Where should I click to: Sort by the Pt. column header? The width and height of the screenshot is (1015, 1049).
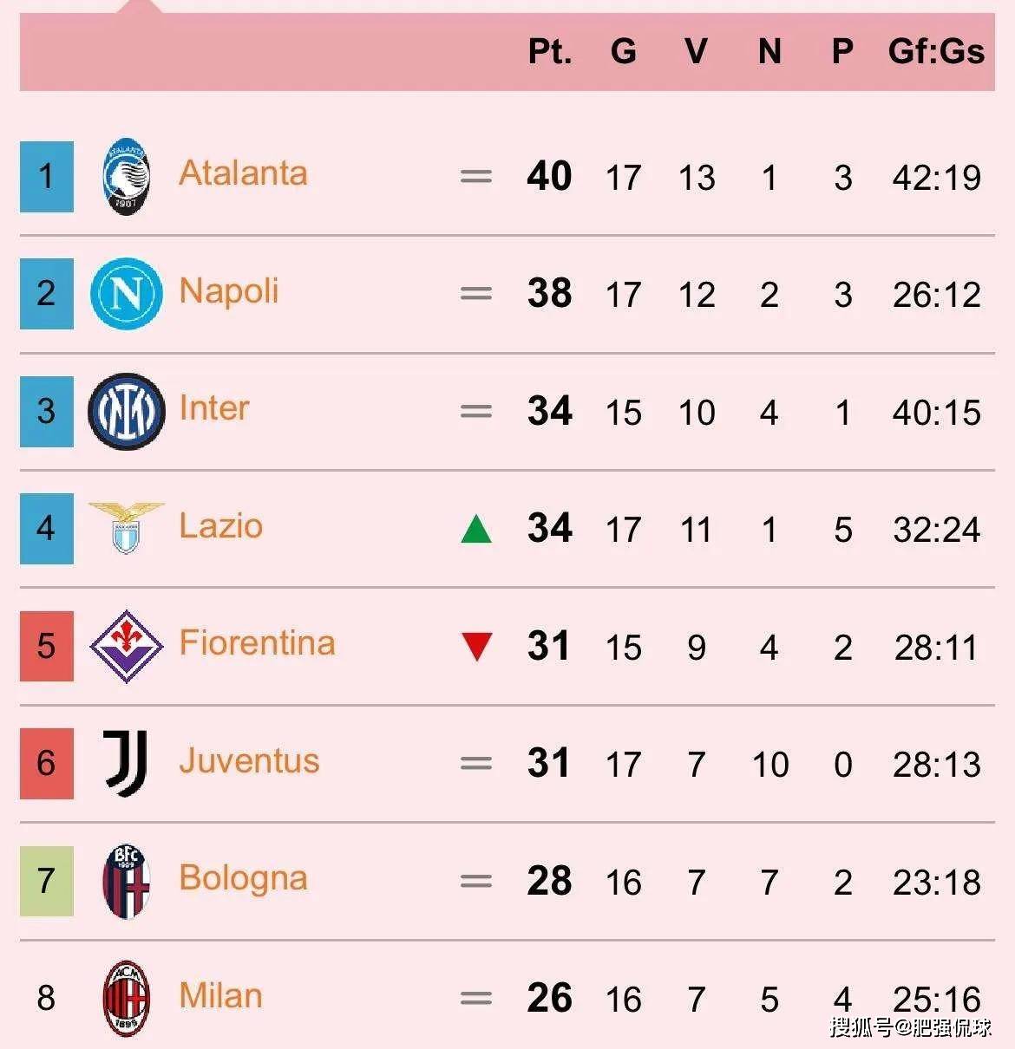[550, 52]
